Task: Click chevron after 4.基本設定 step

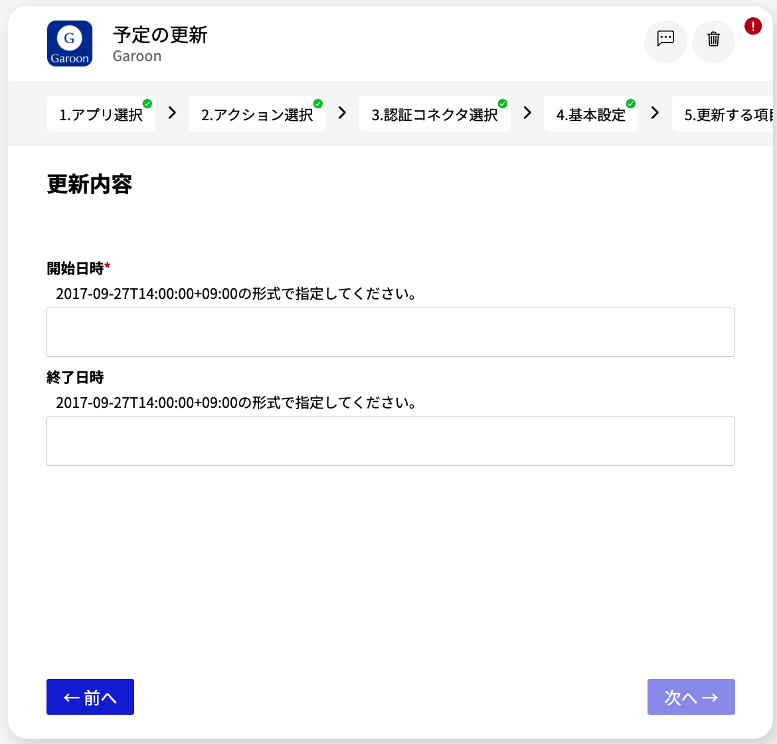Action: 655,113
